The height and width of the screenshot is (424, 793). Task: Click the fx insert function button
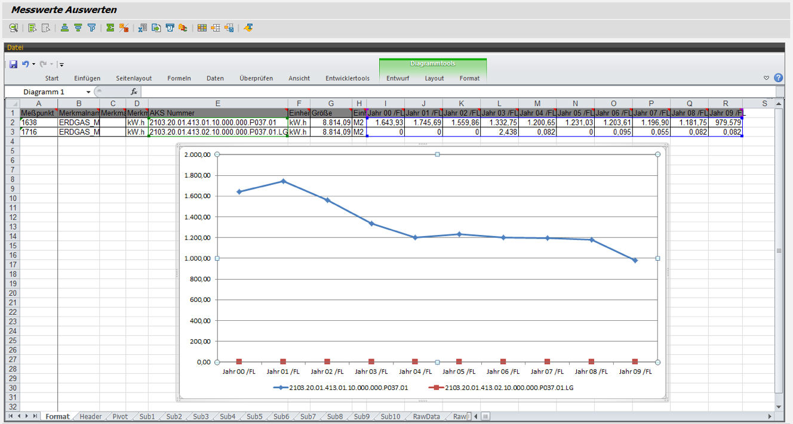(134, 92)
